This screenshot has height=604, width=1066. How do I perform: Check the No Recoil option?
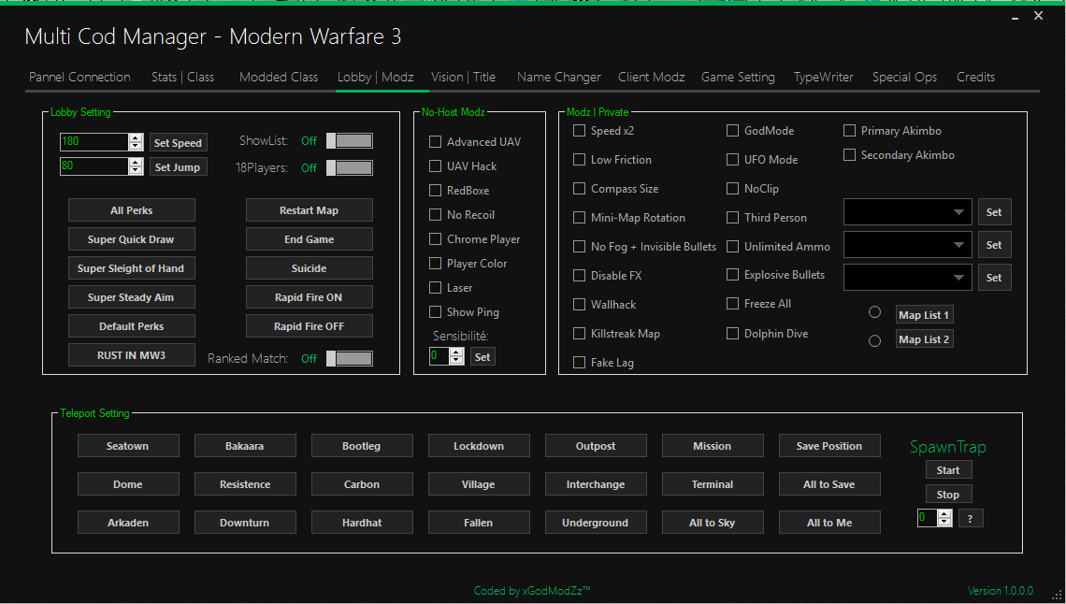[x=435, y=215]
